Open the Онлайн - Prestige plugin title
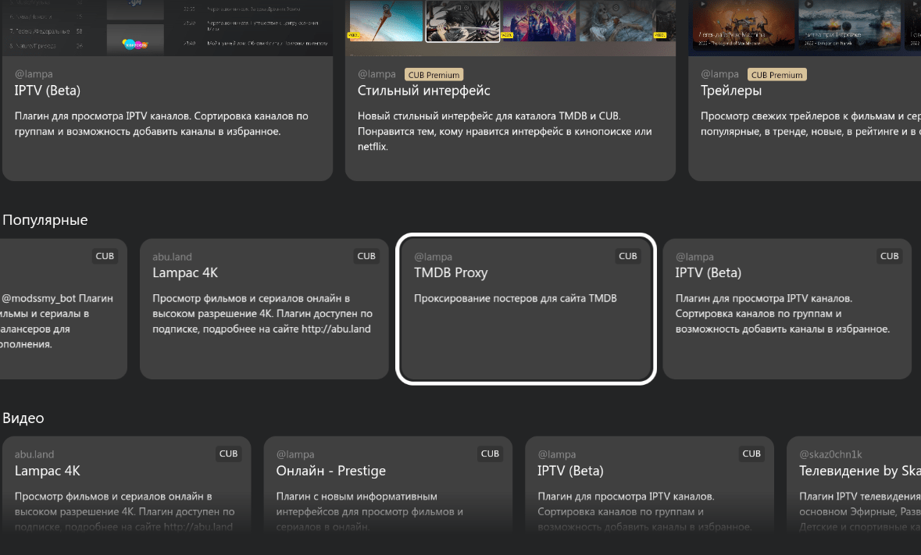The image size is (921, 555). 330,471
